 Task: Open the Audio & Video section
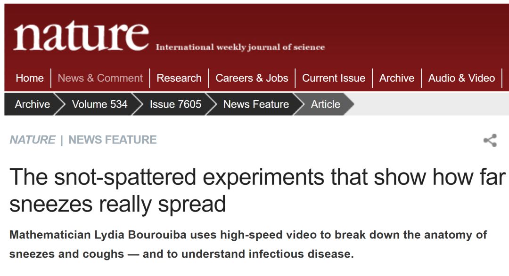(x=461, y=78)
